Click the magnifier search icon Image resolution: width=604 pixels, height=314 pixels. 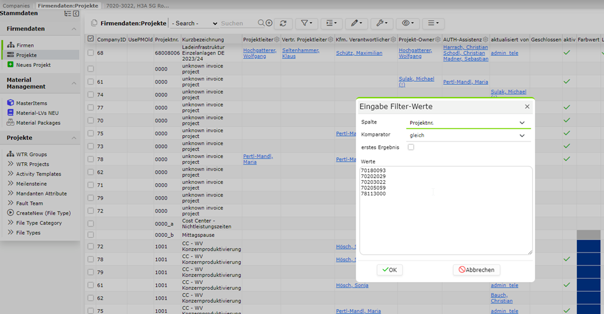click(261, 23)
